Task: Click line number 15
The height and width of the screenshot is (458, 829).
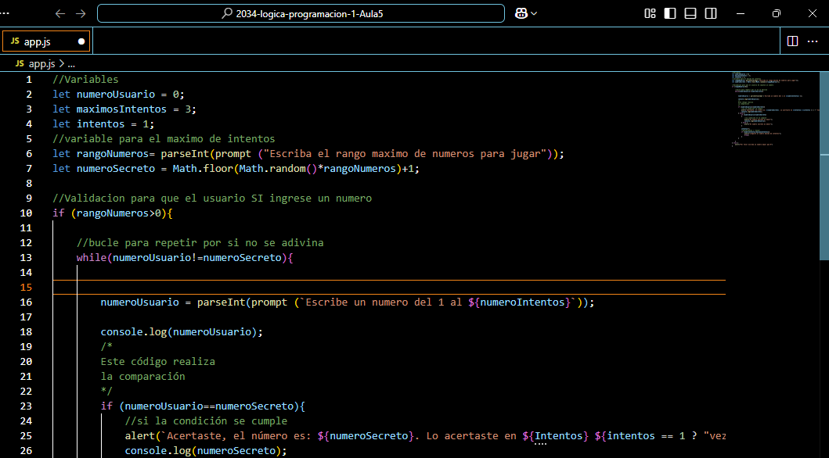Action: coord(26,287)
